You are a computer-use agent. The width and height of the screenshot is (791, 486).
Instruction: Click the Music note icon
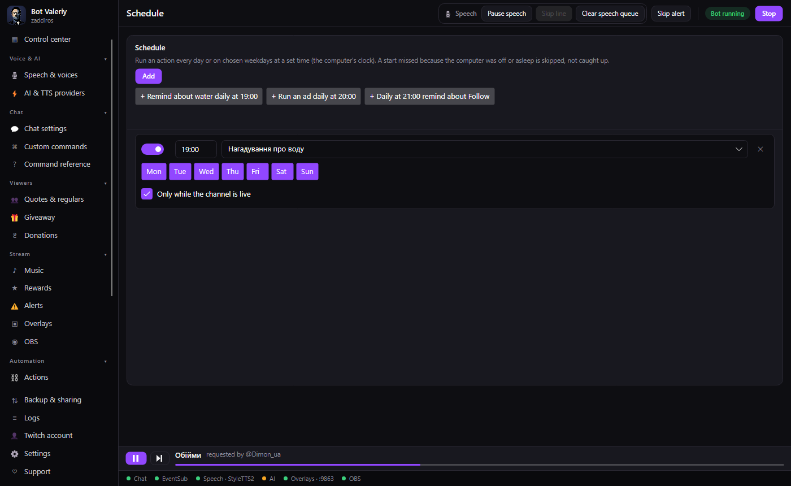(x=15, y=271)
